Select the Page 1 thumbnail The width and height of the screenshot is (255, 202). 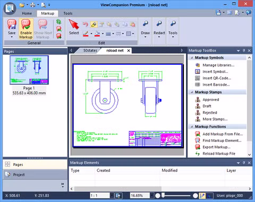coord(29,70)
